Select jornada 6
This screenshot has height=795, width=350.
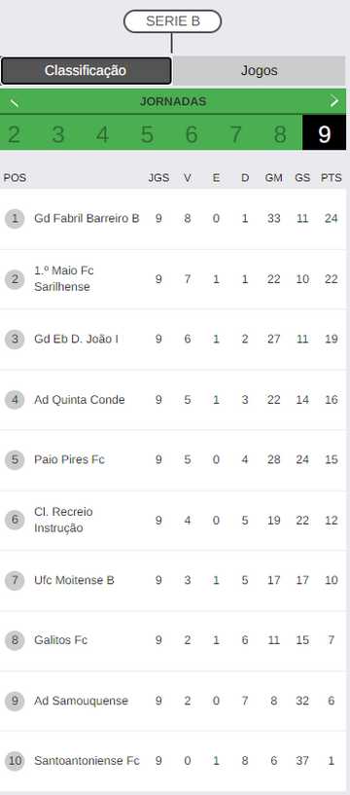tap(191, 135)
